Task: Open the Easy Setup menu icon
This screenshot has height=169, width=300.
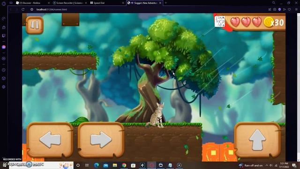Action: point(296,9)
